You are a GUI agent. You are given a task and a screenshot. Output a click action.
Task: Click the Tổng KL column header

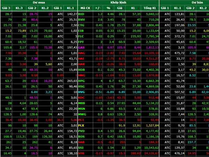[x=150, y=8]
